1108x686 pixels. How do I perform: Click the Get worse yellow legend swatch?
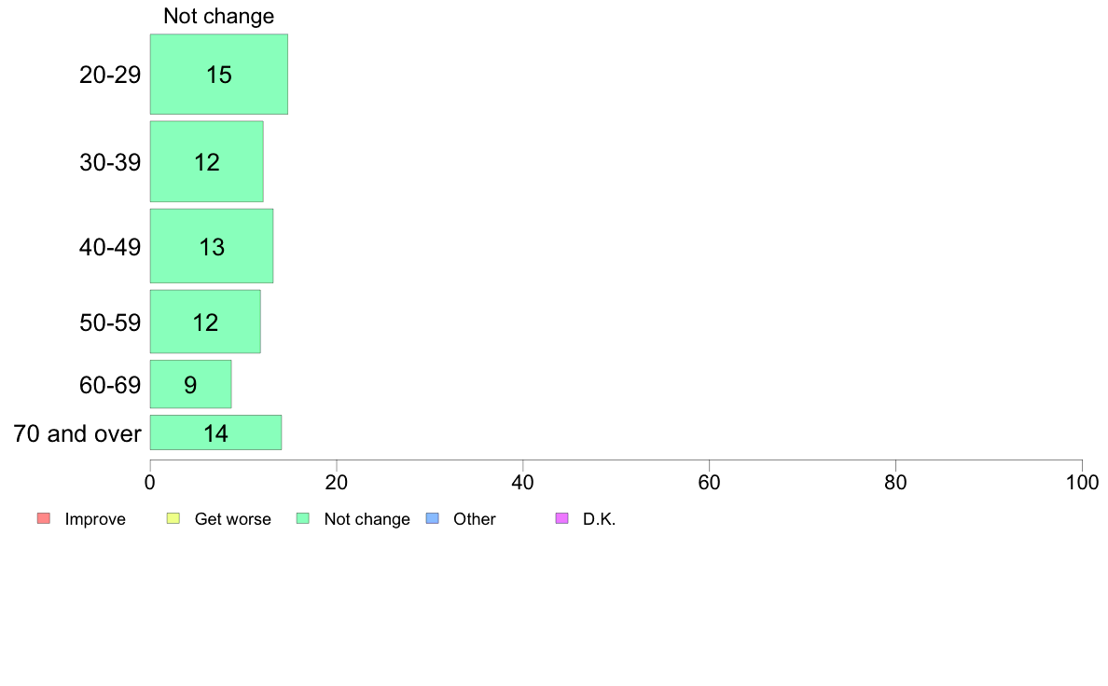click(173, 518)
